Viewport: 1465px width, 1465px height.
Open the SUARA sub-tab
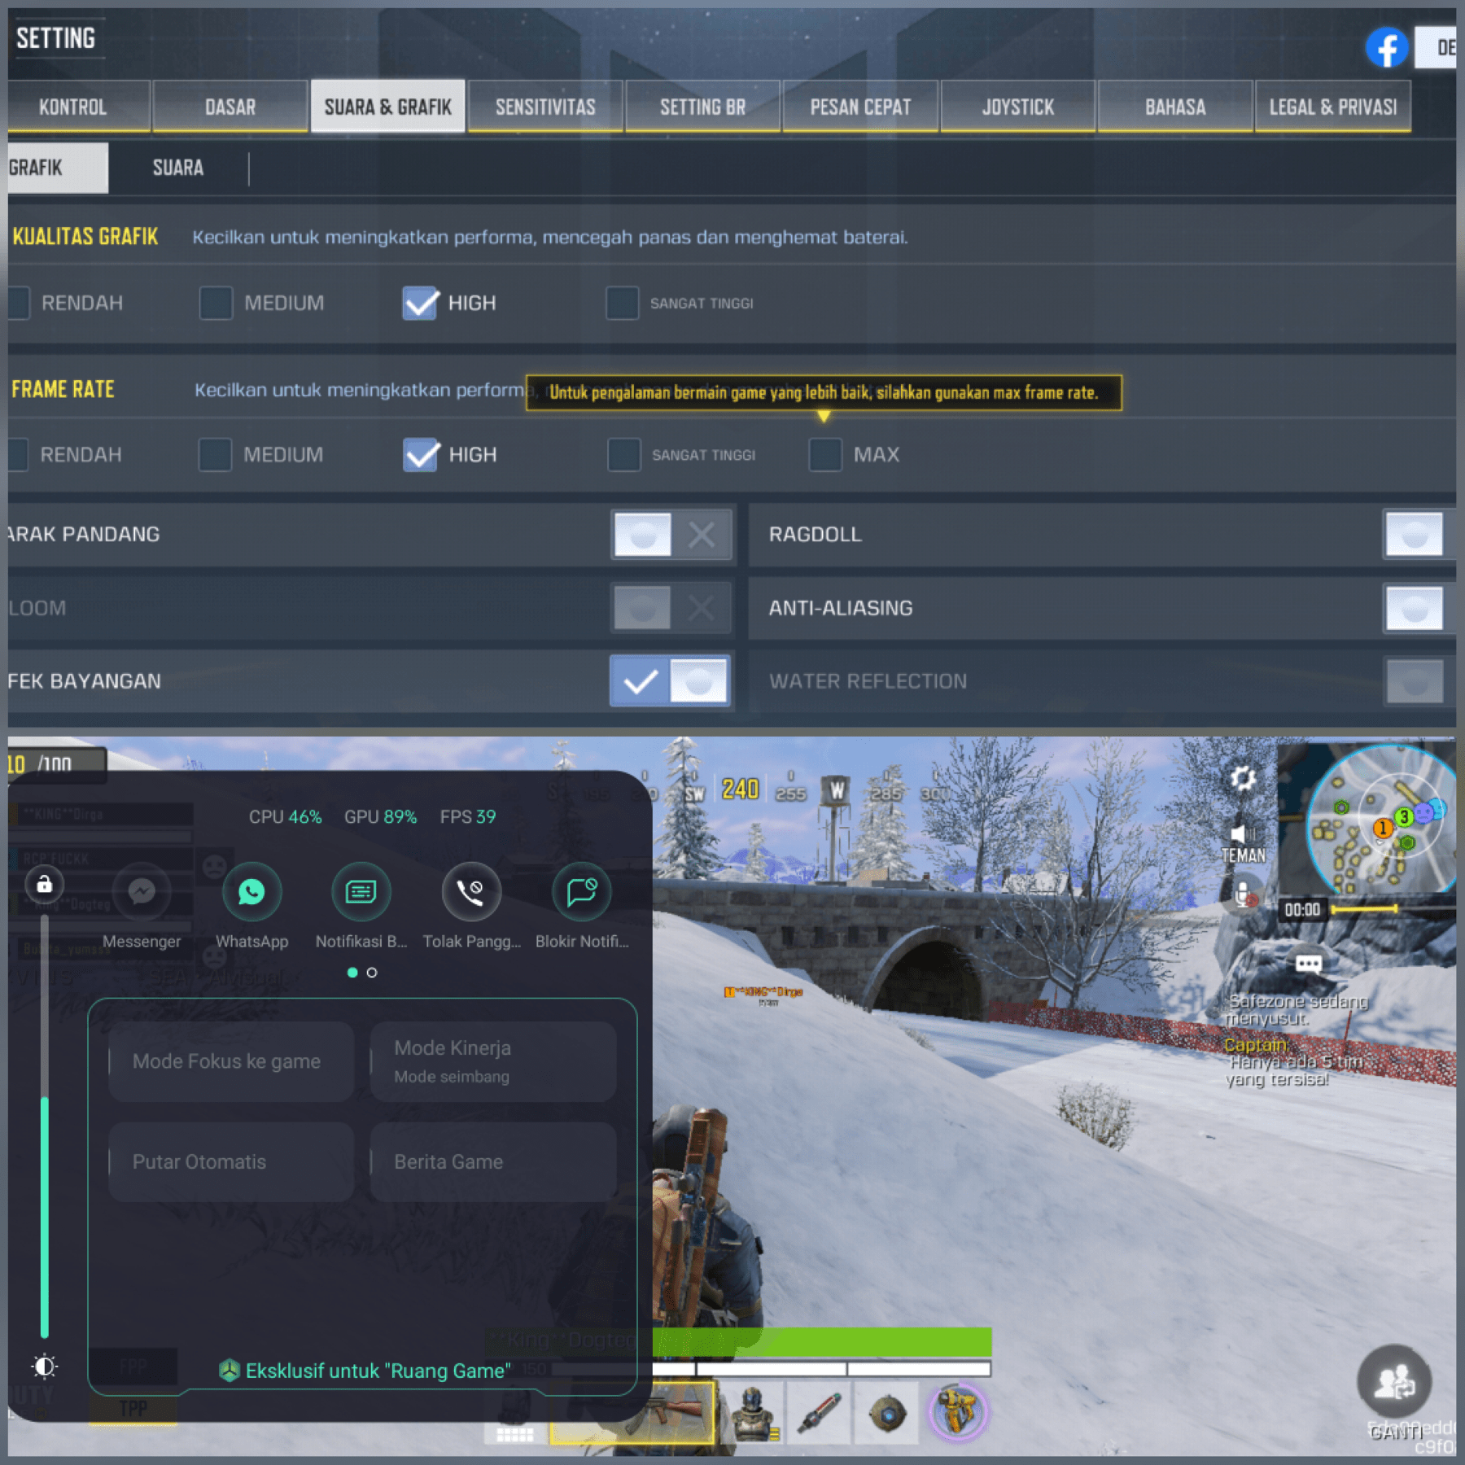coord(177,168)
